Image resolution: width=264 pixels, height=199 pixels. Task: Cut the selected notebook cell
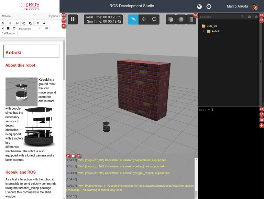click(x=17, y=23)
